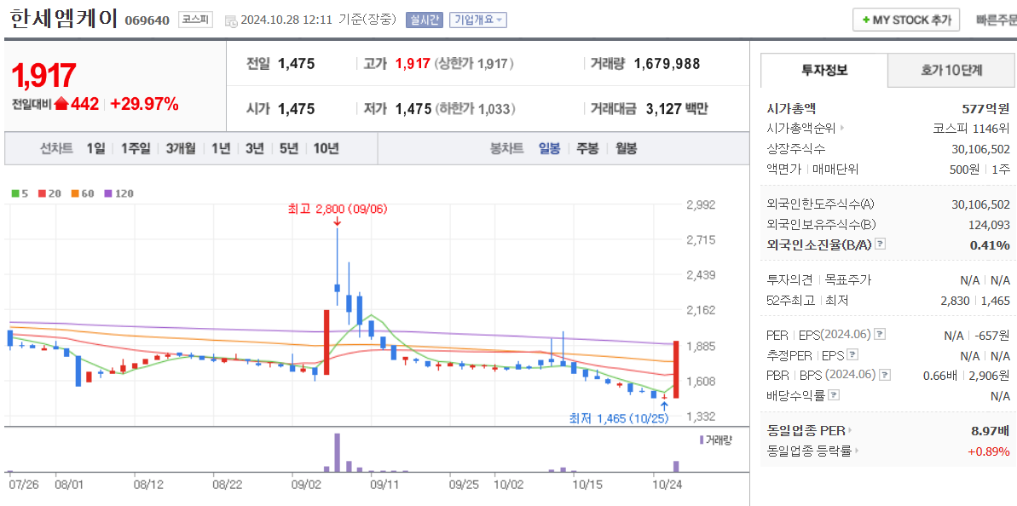Viewport: 1017px width, 506px height.
Task: Click the calendar icon beside the date
Action: tap(231, 20)
